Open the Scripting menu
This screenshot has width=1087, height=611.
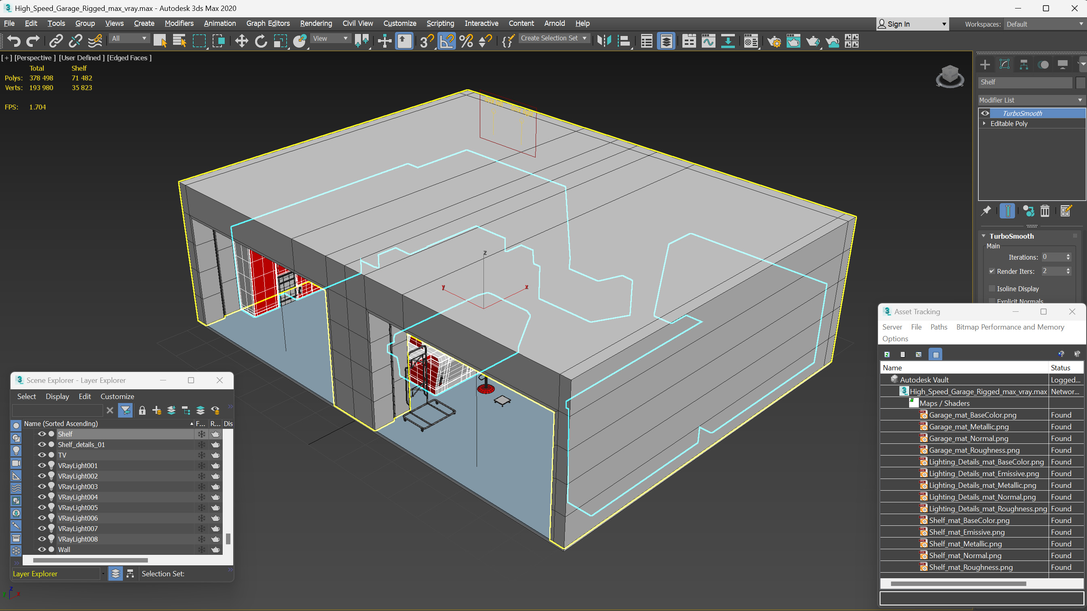click(440, 23)
